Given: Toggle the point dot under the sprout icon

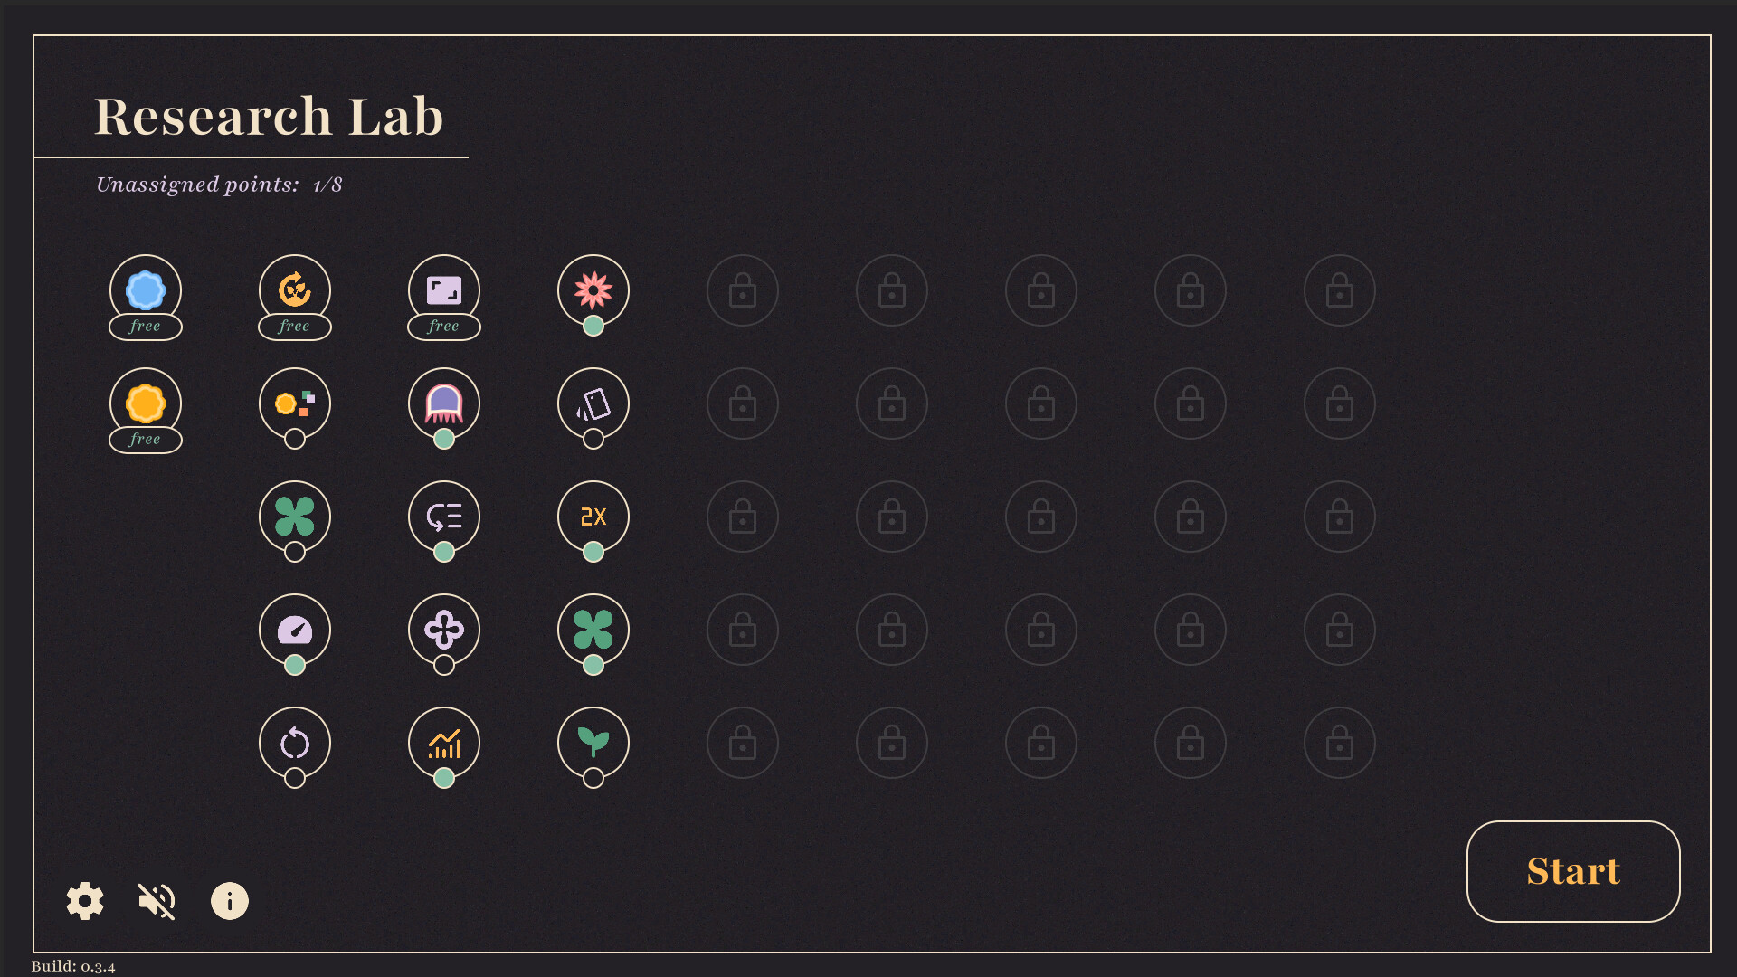Looking at the screenshot, I should click(x=593, y=778).
